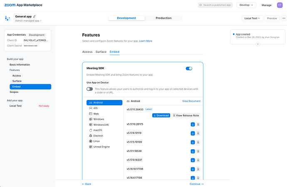Image resolution: width=287 pixels, height=187 pixels.
Task: Open Embed in sidebar
Action: pos(30,87)
